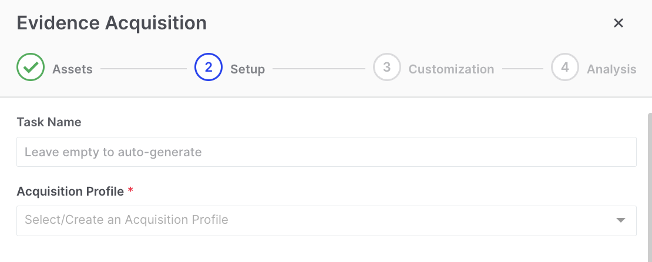Close the Evidence Acquisition dialog
Viewport: 652px width, 262px height.
click(x=618, y=23)
